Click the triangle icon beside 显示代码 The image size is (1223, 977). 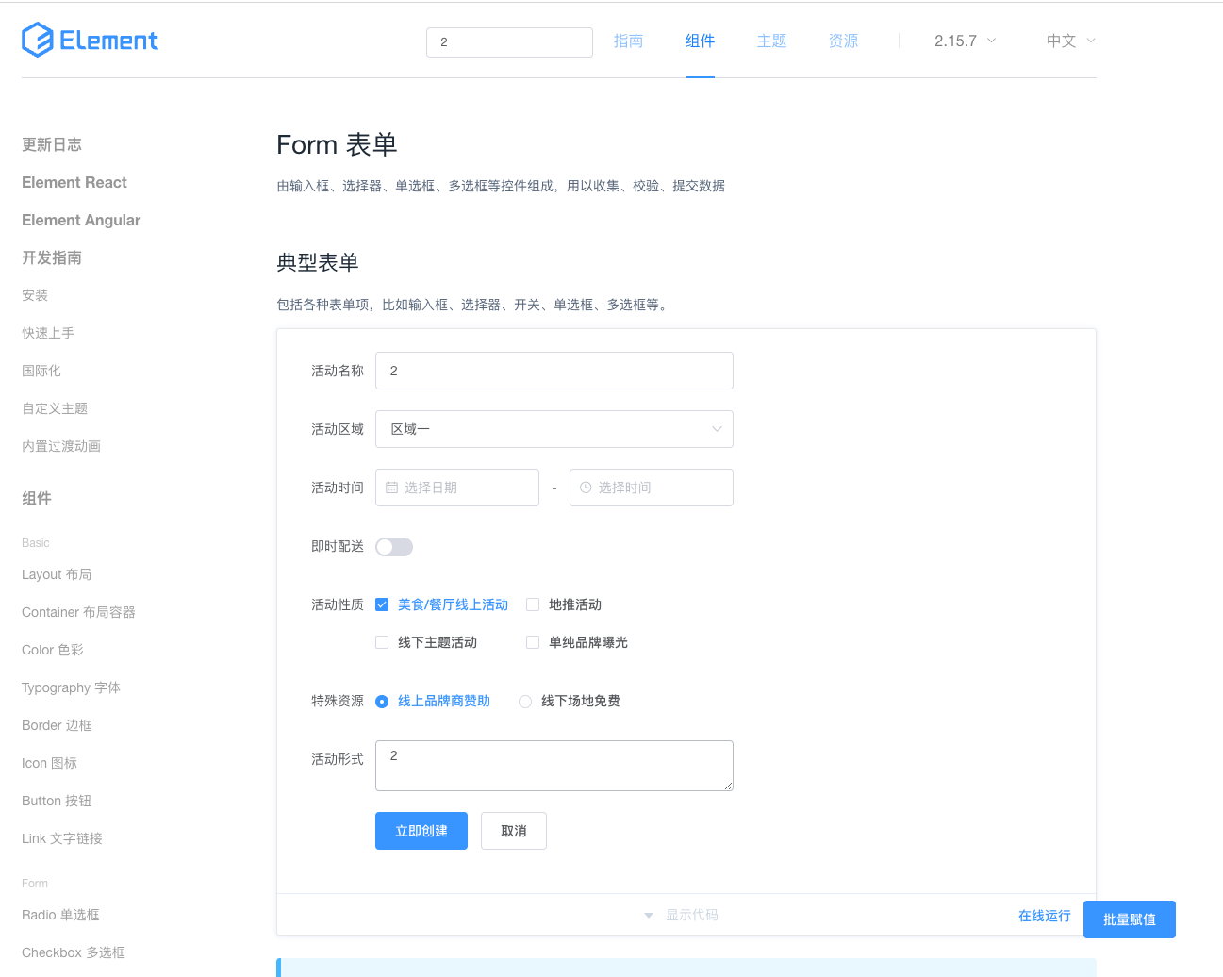point(649,916)
